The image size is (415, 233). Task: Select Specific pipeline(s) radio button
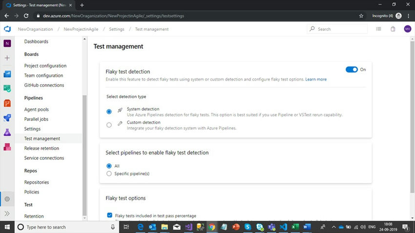pyautogui.click(x=109, y=174)
